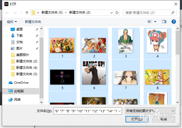Viewport: 182px width, 128px height.
Task: Change the view with the view icon
Action: [x=149, y=22]
